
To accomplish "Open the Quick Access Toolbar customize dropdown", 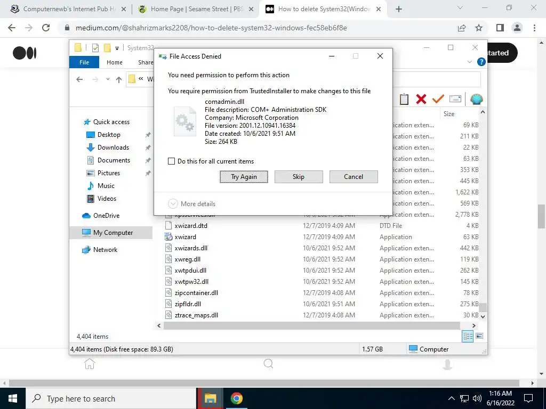I will (x=117, y=48).
